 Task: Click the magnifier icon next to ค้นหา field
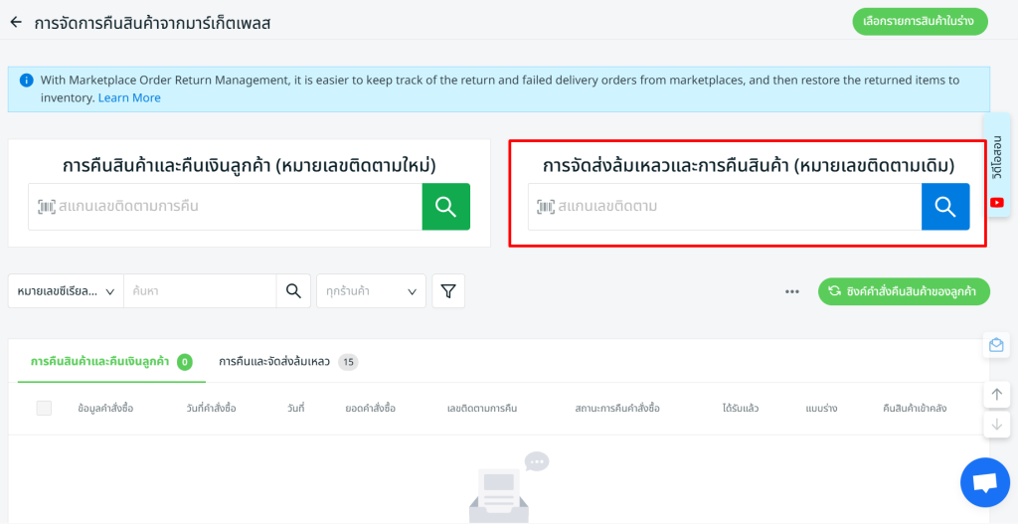[x=292, y=291]
